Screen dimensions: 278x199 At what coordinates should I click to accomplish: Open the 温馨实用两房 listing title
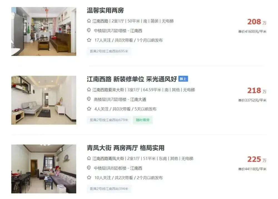(x=105, y=11)
